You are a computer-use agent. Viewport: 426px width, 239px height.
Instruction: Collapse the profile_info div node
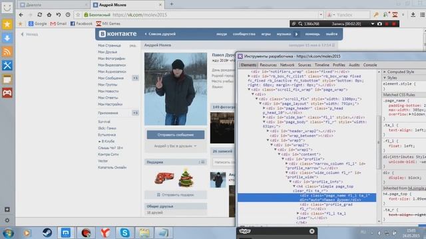point(290,181)
